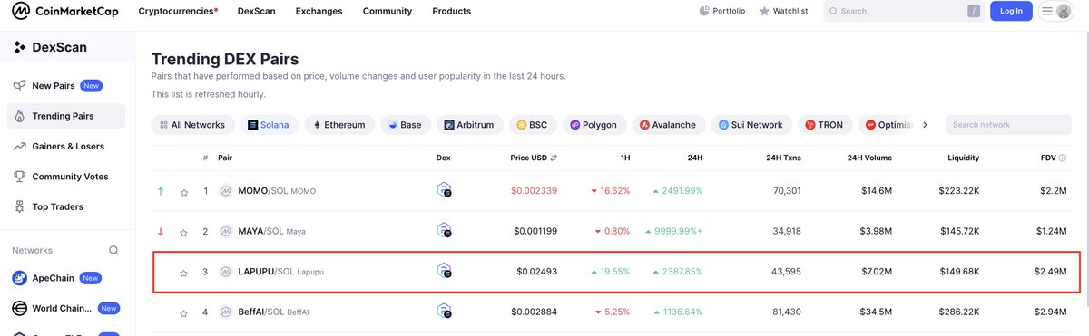This screenshot has width=1089, height=336.
Task: Go to New Pairs in sidebar
Action: [x=54, y=86]
